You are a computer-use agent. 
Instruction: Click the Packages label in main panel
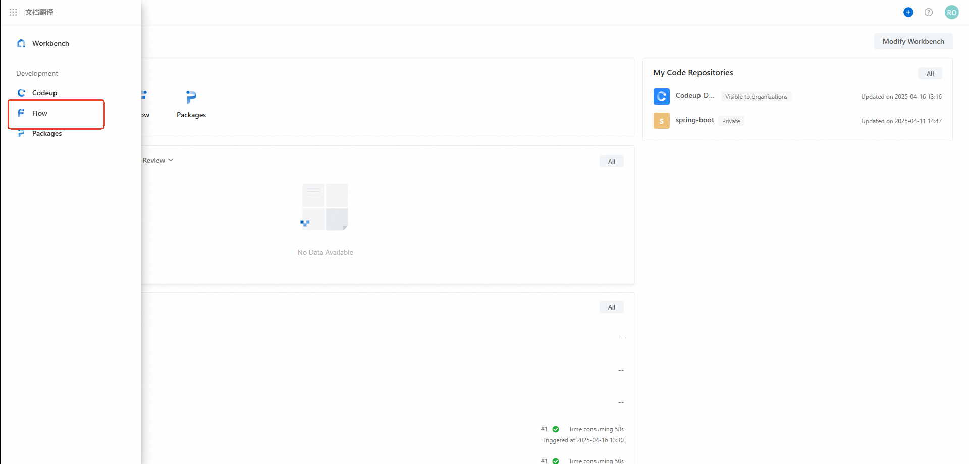point(191,115)
